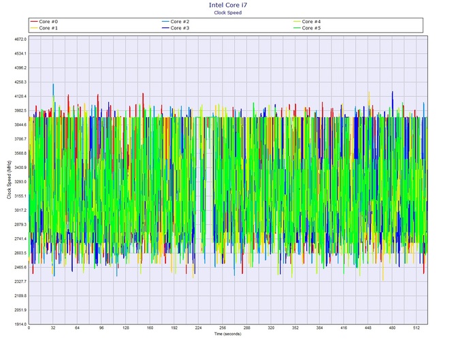Click the 2879.3 y-axis value
456x342 pixels.
coord(20,224)
